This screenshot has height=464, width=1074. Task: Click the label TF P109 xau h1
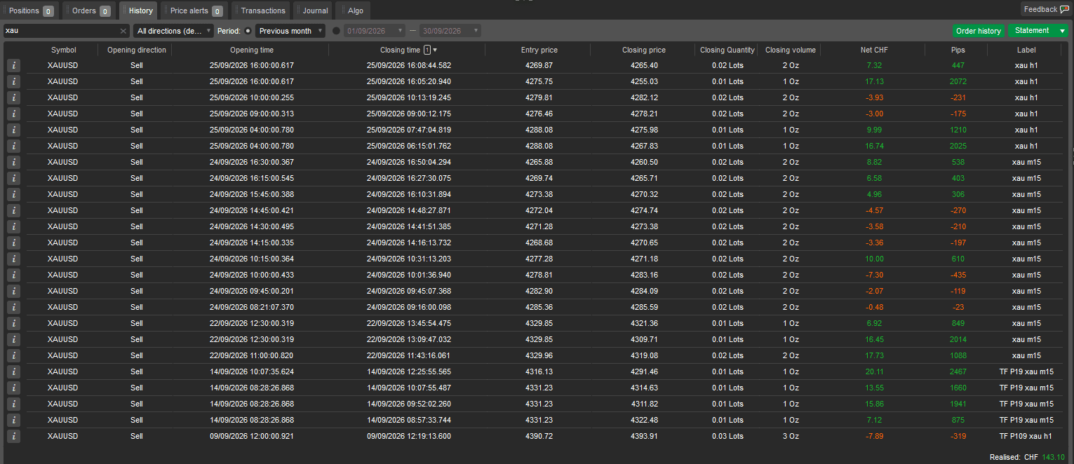click(1026, 436)
